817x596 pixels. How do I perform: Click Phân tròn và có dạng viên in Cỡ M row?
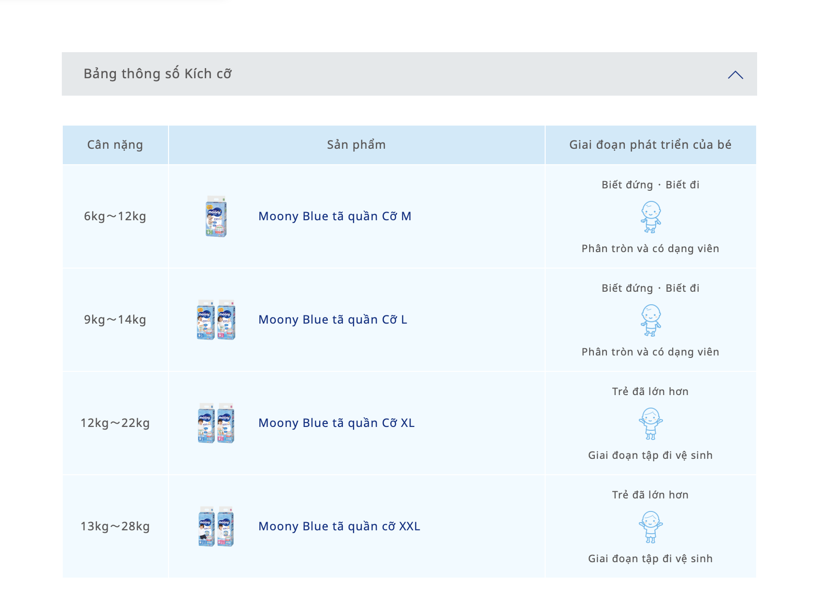[650, 249]
